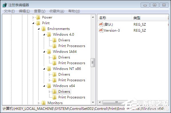Click the Monitors folder icon
The image size is (171, 113).
tap(44, 103)
